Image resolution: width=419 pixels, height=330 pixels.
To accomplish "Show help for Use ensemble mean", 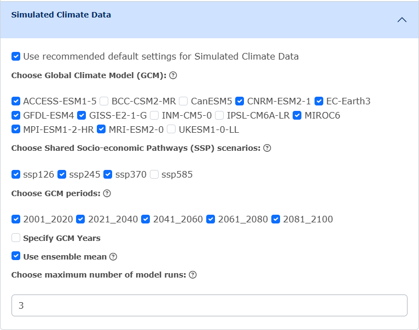I will pyautogui.click(x=113, y=257).
